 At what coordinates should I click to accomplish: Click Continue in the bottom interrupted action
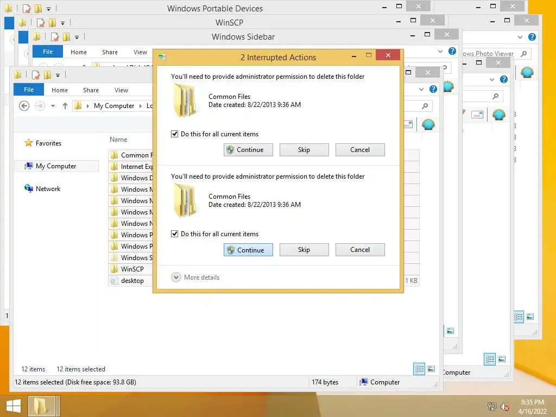(x=248, y=250)
